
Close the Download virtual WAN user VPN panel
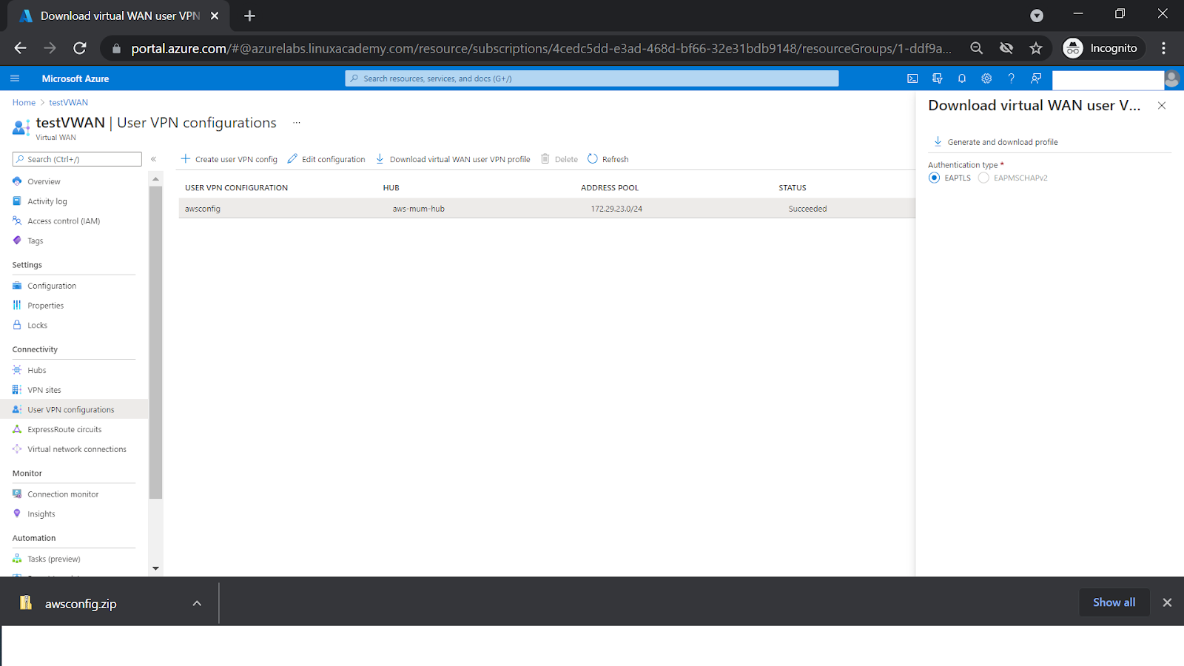1162,106
